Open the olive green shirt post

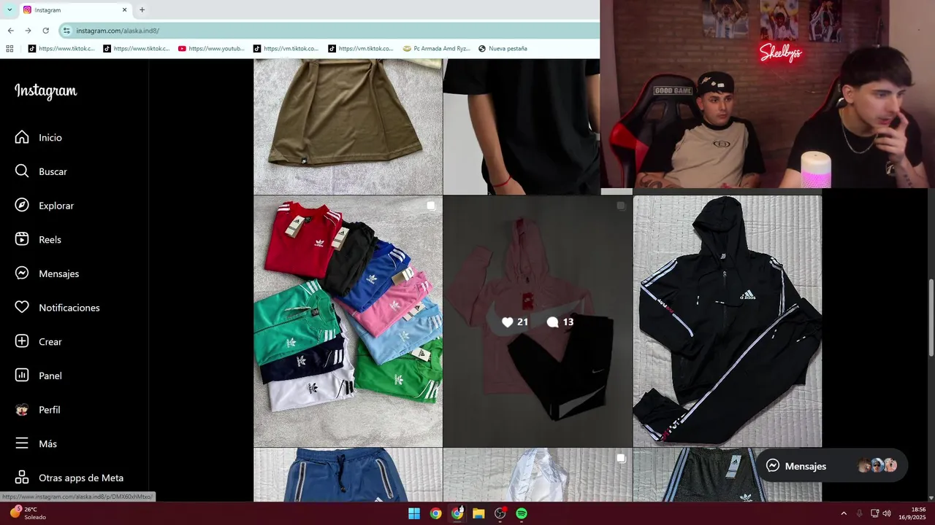pos(348,126)
